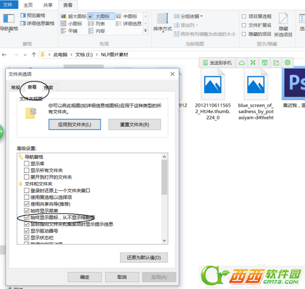305x289 pixels.
Task: Click the layout gallery middle down arrow
Action: 146,24
